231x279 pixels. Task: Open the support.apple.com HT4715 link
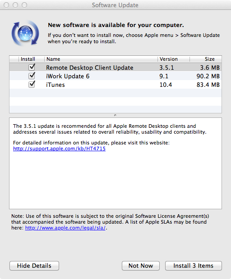point(59,148)
